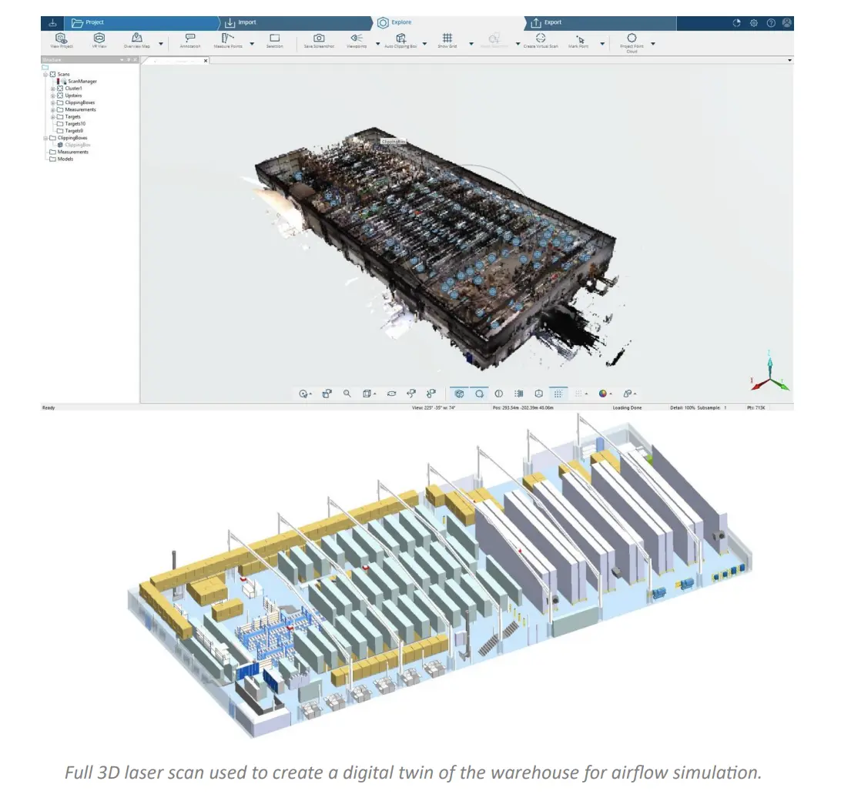Expand the Cluster1 tree node
The height and width of the screenshot is (801, 841).
(x=52, y=89)
